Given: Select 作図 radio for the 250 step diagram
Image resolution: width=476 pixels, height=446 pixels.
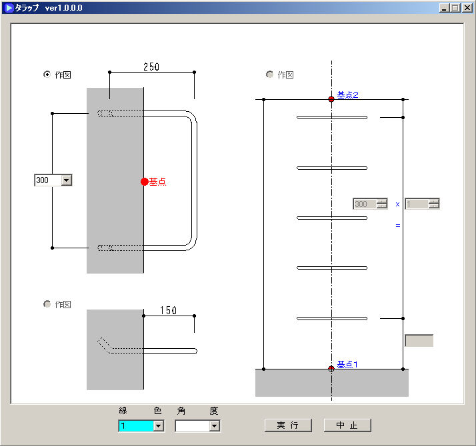Looking at the screenshot, I should [47, 75].
